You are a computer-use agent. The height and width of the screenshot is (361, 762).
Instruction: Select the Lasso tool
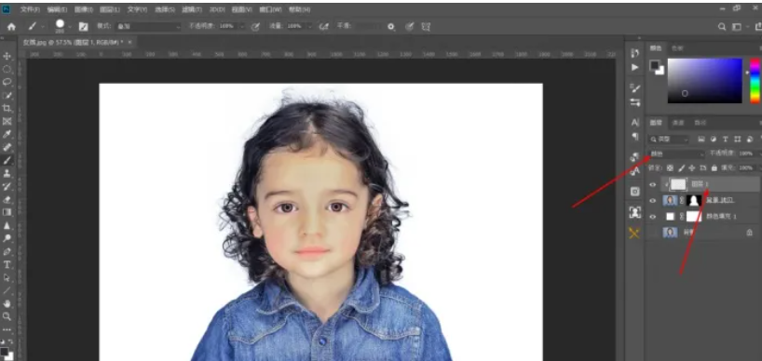click(7, 82)
